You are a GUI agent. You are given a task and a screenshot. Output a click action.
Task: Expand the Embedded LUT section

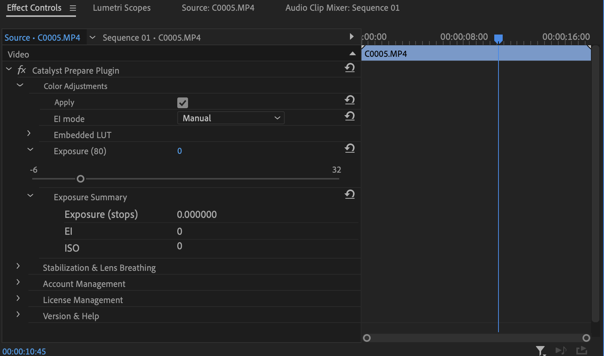click(29, 133)
